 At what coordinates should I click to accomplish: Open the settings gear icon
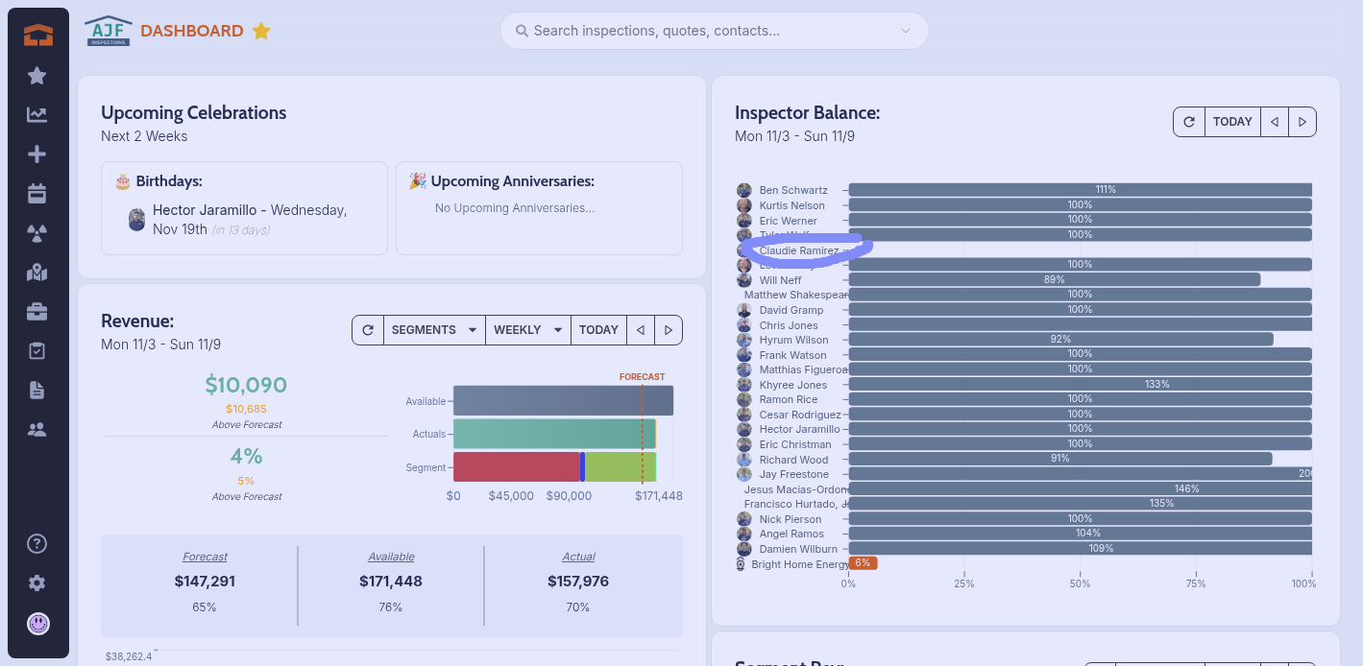(37, 583)
